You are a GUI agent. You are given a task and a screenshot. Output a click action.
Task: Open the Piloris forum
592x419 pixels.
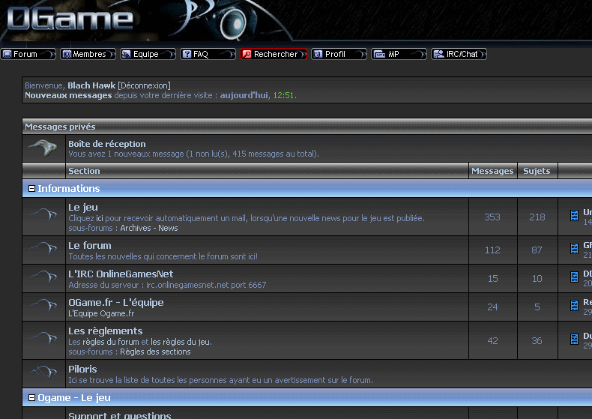[x=82, y=369]
